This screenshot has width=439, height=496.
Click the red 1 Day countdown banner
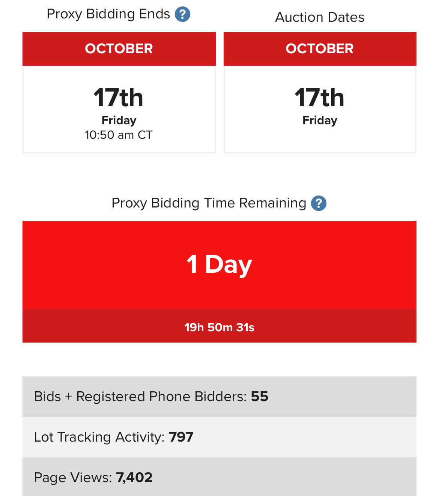tap(219, 264)
